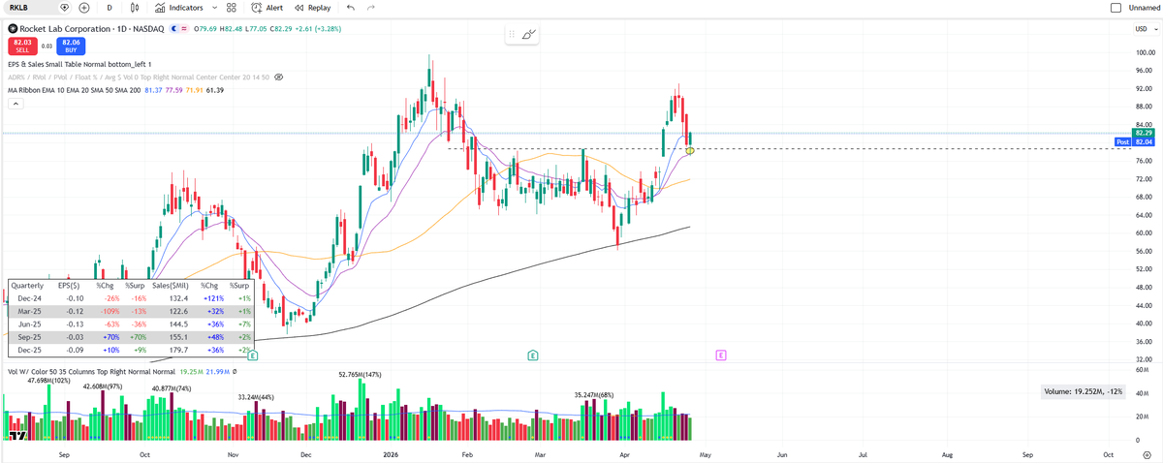The image size is (1163, 463).
Task: Click the 35.247M(68%) volume label
Action: (x=594, y=395)
